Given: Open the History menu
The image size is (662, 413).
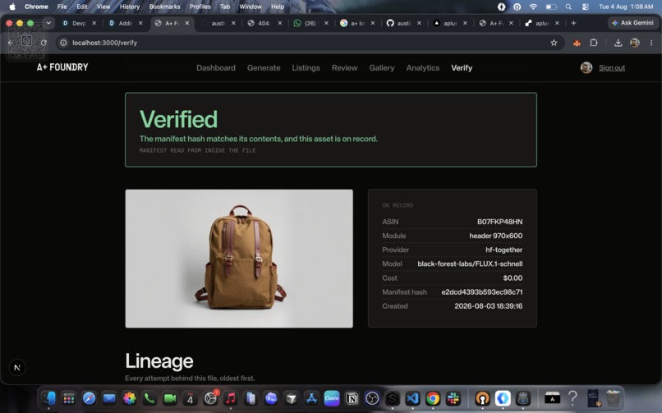Looking at the screenshot, I should [x=130, y=7].
